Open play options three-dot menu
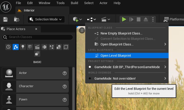The image size is (184, 110). 153,19
